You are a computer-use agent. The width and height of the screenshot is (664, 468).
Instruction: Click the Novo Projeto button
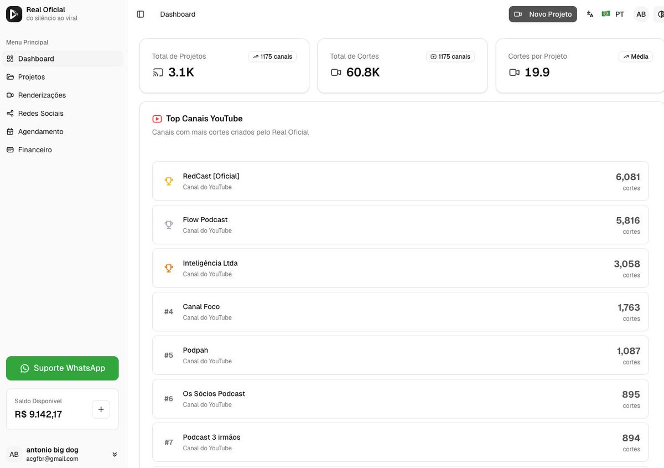pos(543,14)
